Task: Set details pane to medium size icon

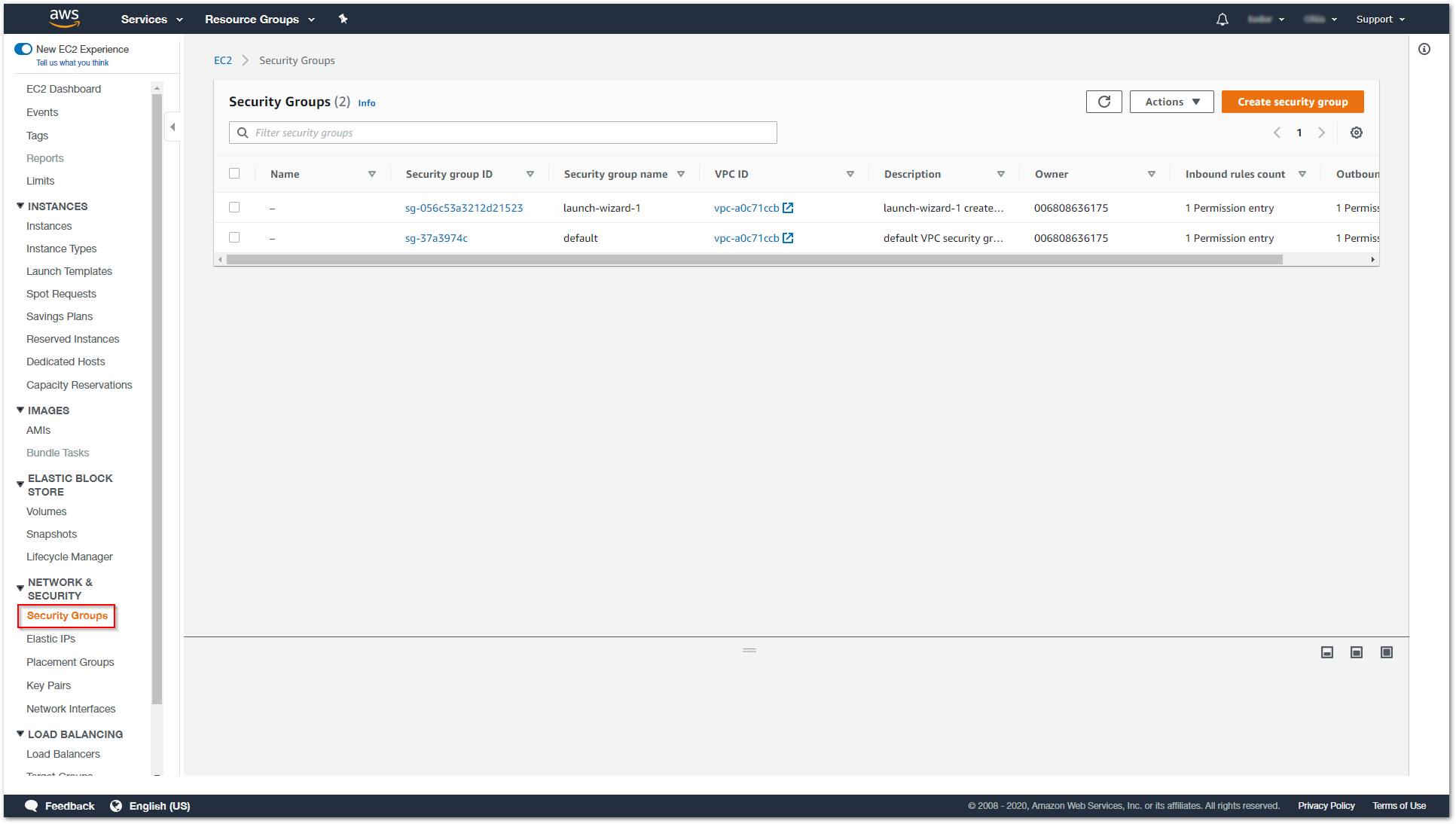Action: 1357,652
